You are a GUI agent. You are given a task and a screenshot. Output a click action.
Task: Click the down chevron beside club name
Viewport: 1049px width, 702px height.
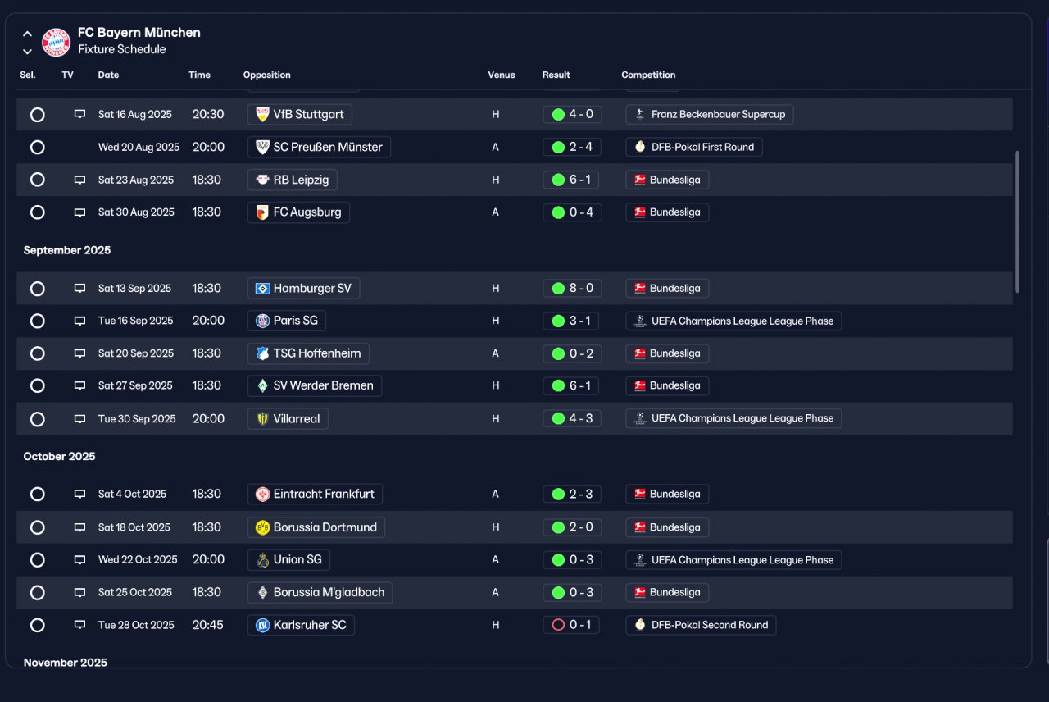pos(27,51)
